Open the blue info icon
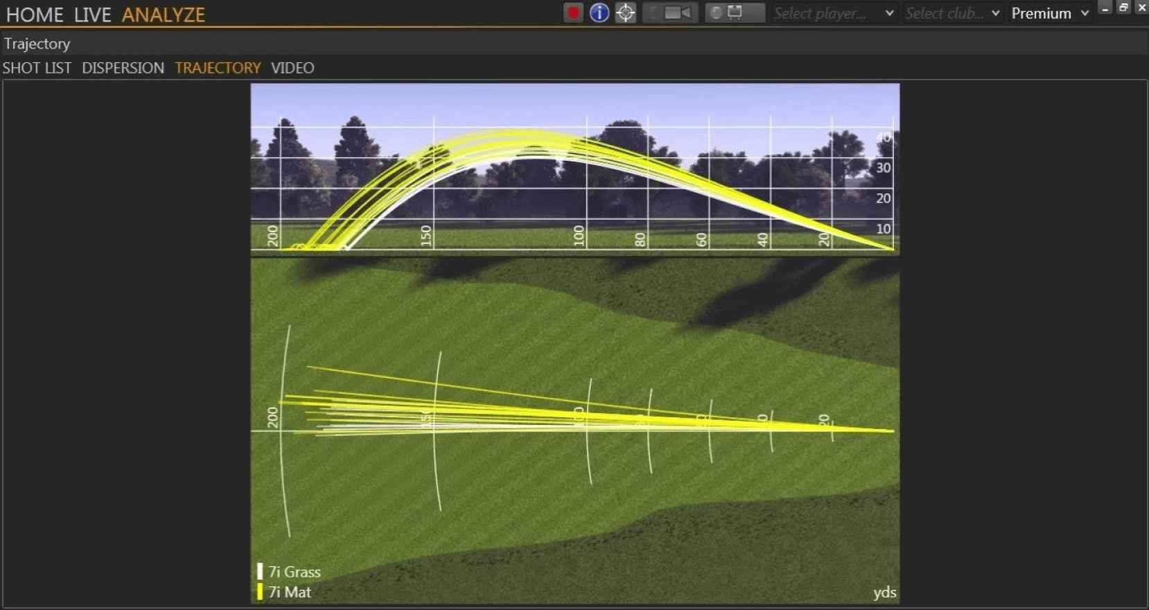Viewport: 1149px width, 610px height. tap(599, 13)
